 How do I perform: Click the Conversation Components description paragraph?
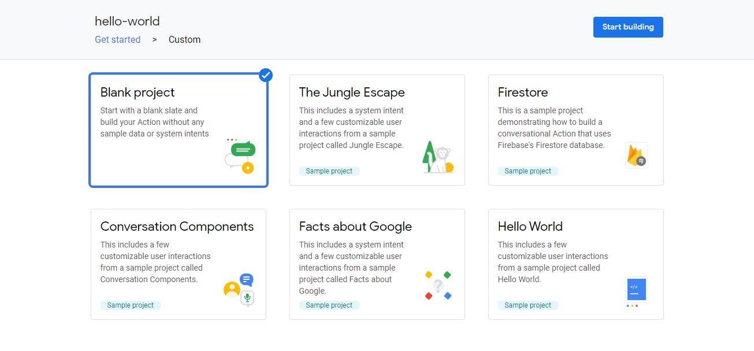pos(155,262)
